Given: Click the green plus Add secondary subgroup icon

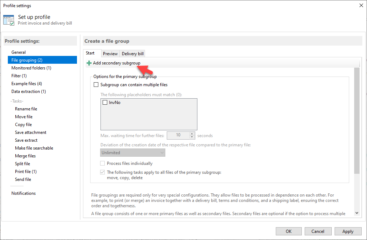Looking at the screenshot, I should [x=89, y=63].
